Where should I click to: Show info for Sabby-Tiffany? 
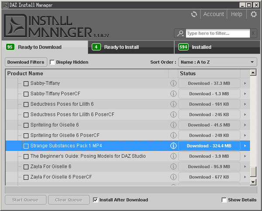(173, 83)
